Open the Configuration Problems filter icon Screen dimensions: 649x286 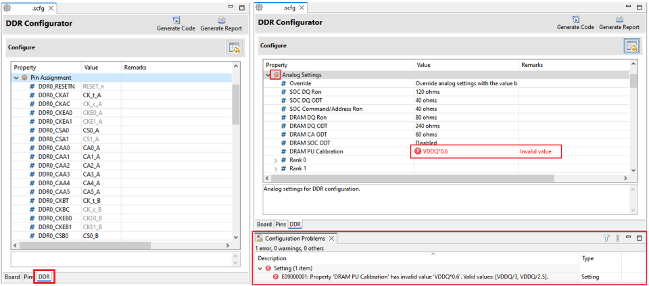[606, 239]
